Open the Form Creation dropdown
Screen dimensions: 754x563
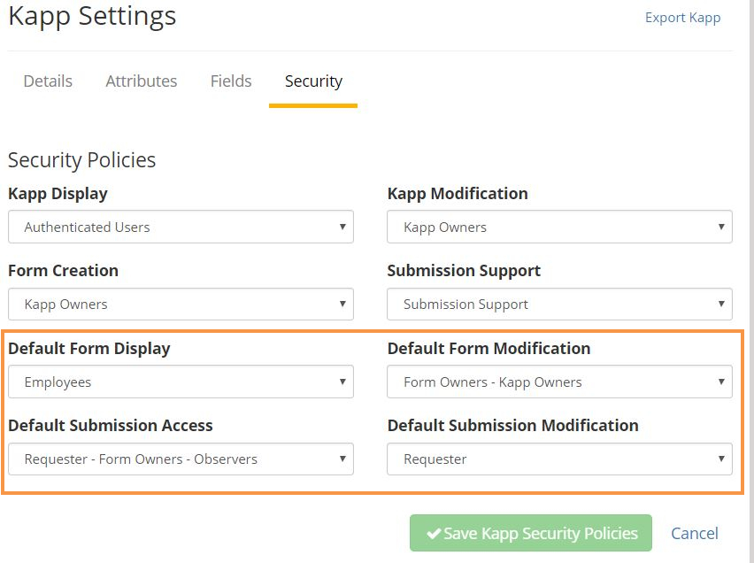(x=181, y=304)
